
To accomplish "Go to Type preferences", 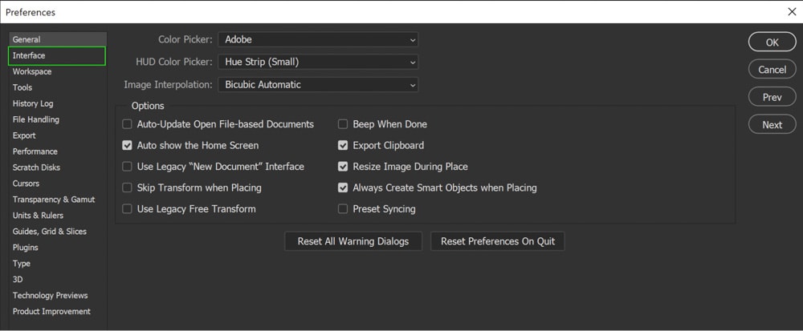I will [x=57, y=264].
